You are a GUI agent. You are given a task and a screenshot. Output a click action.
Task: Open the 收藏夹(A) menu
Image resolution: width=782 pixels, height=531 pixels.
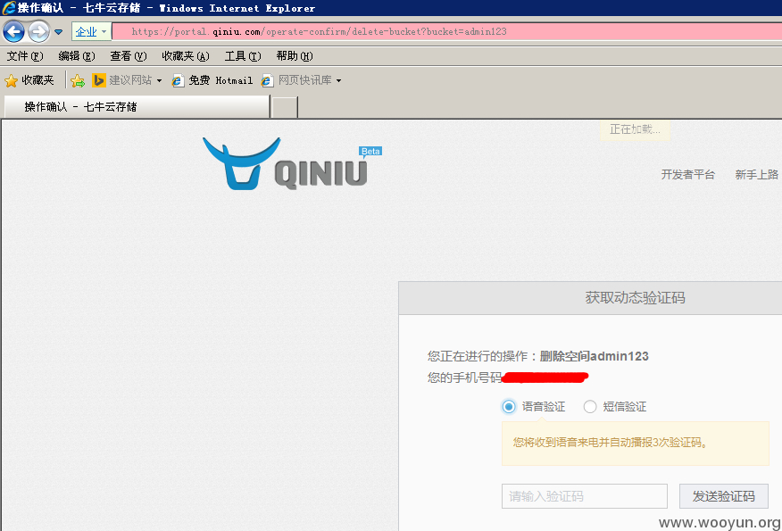pos(186,56)
